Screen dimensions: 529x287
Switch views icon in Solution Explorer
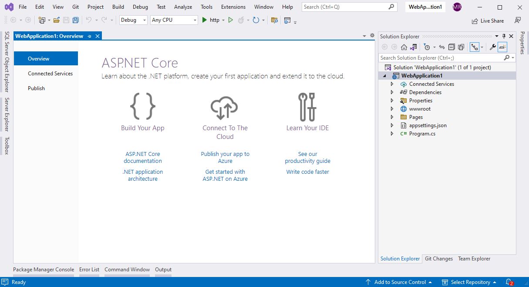[413, 47]
